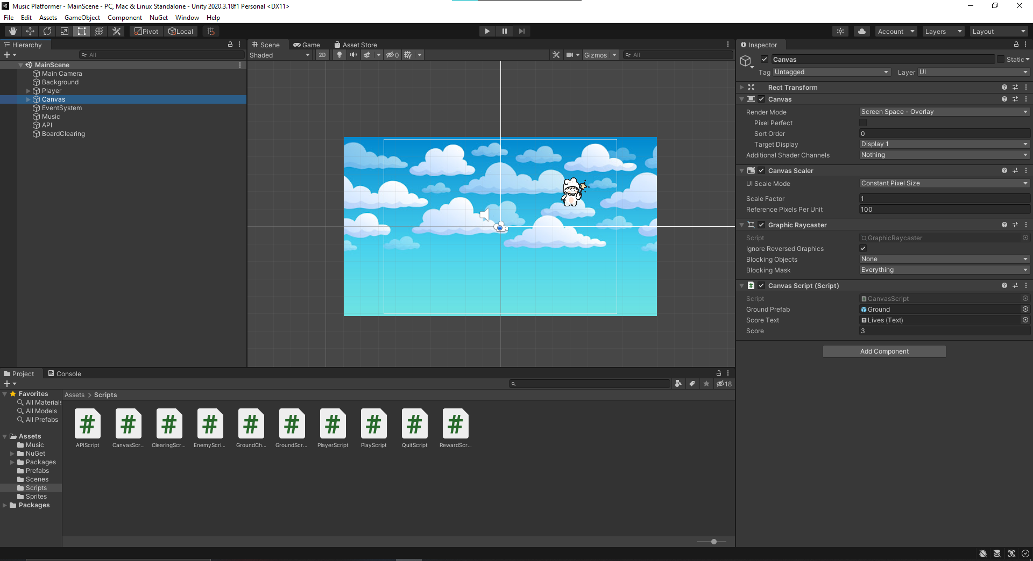Open cloud services icon
This screenshot has height=561, width=1033.
[862, 31]
